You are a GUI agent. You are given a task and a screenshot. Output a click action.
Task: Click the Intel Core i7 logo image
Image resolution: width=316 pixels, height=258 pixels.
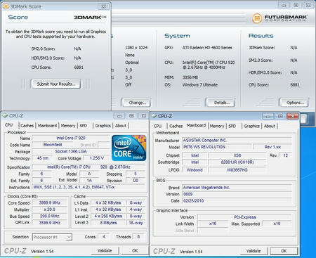[129, 148]
